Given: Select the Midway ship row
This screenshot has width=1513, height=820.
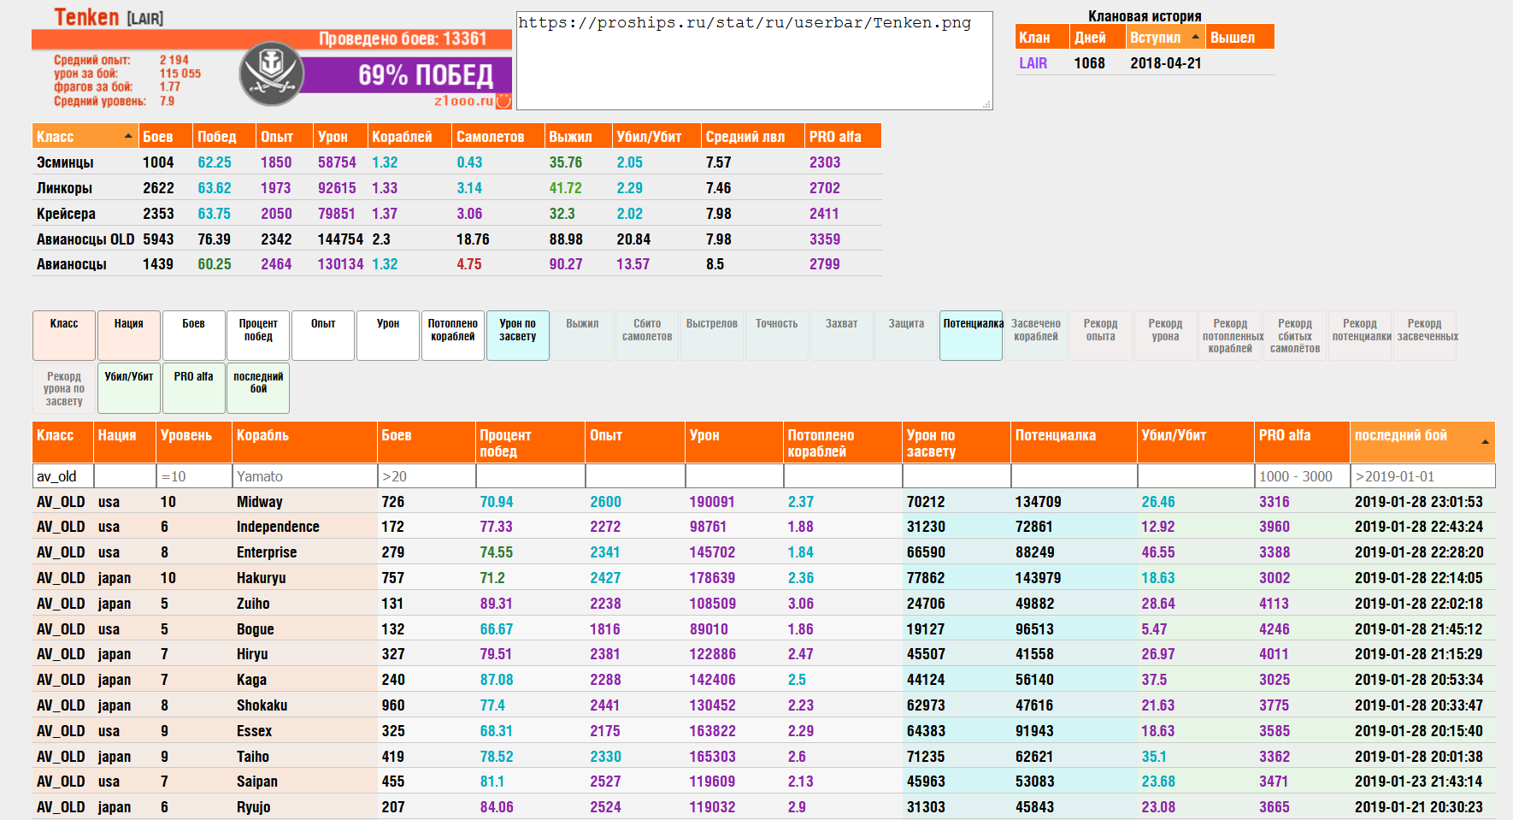Looking at the screenshot, I should click(x=764, y=502).
